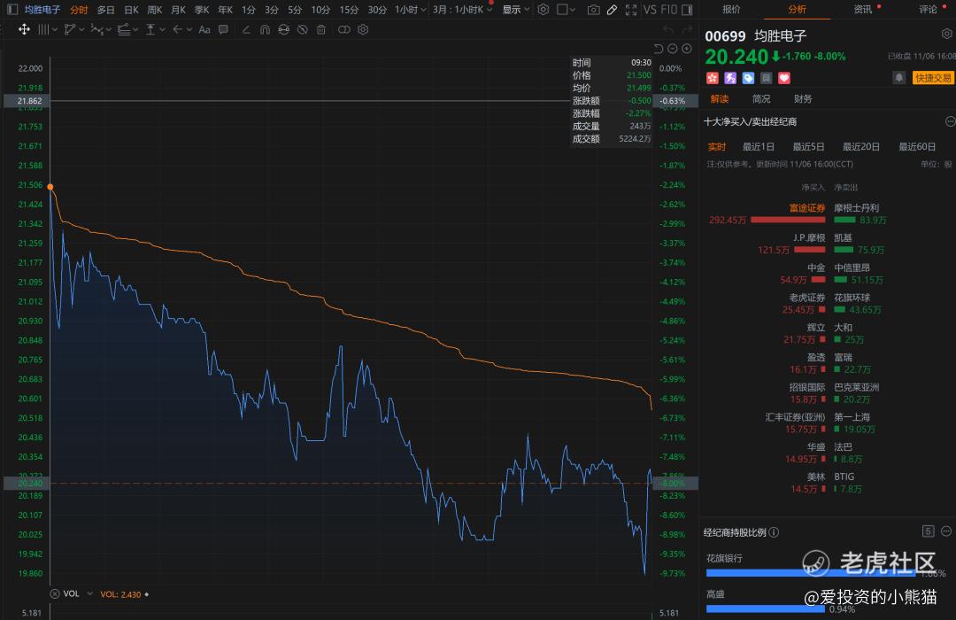Toggle the heart favorite icon
The image size is (956, 620).
coord(784,78)
